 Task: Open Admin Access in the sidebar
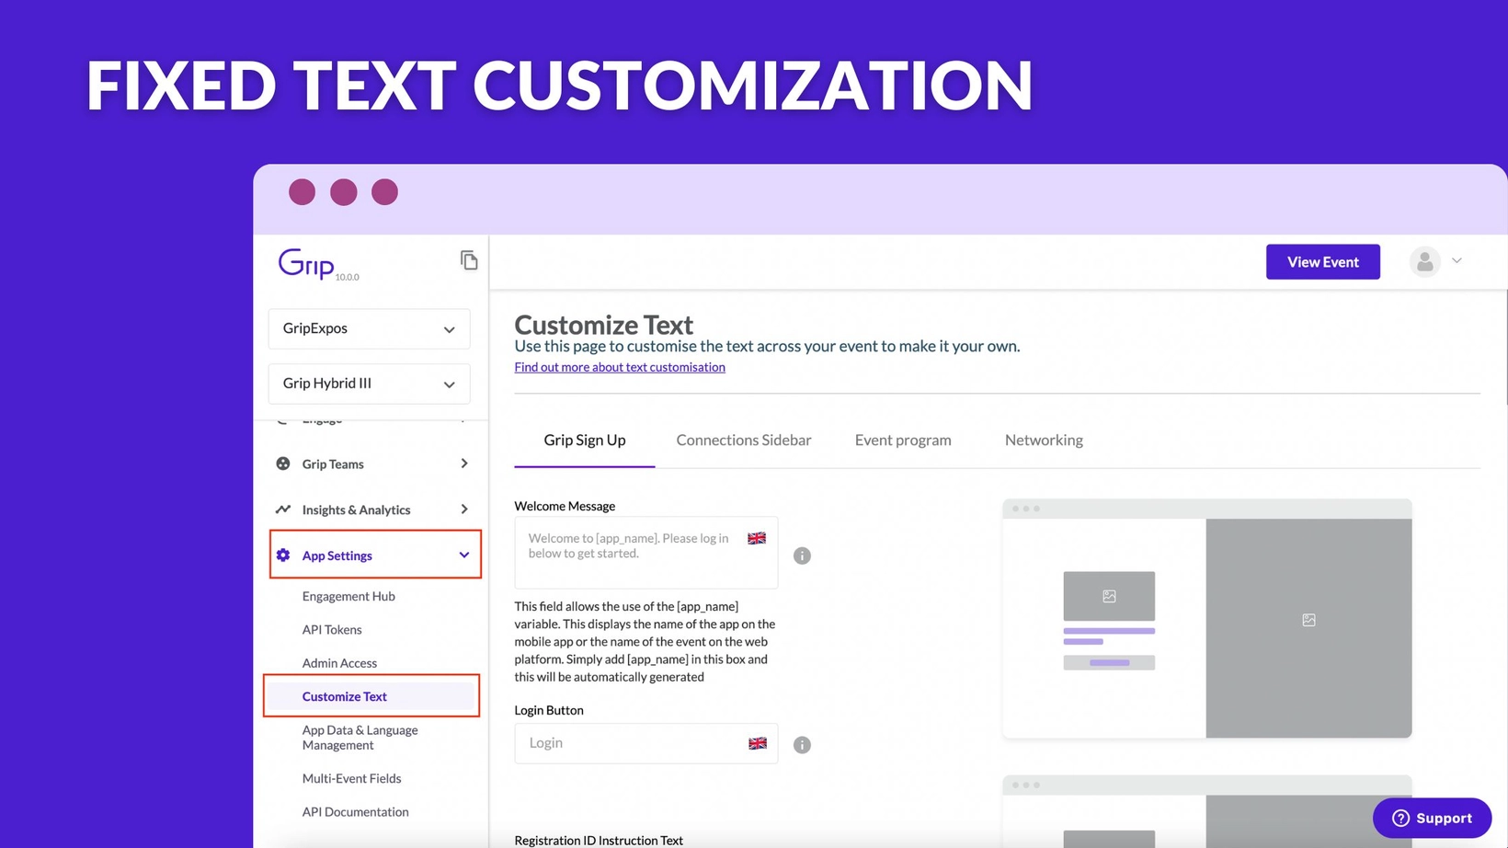click(339, 663)
